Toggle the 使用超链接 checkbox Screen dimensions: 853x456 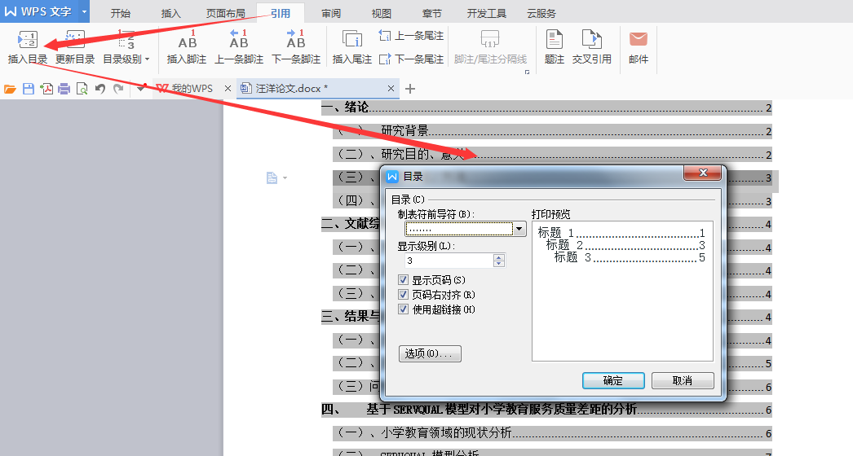403,309
